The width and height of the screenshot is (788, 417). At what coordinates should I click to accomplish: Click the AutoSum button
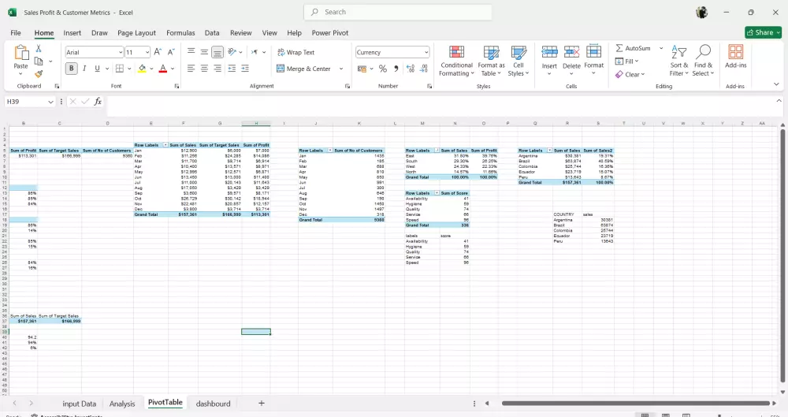click(x=634, y=48)
